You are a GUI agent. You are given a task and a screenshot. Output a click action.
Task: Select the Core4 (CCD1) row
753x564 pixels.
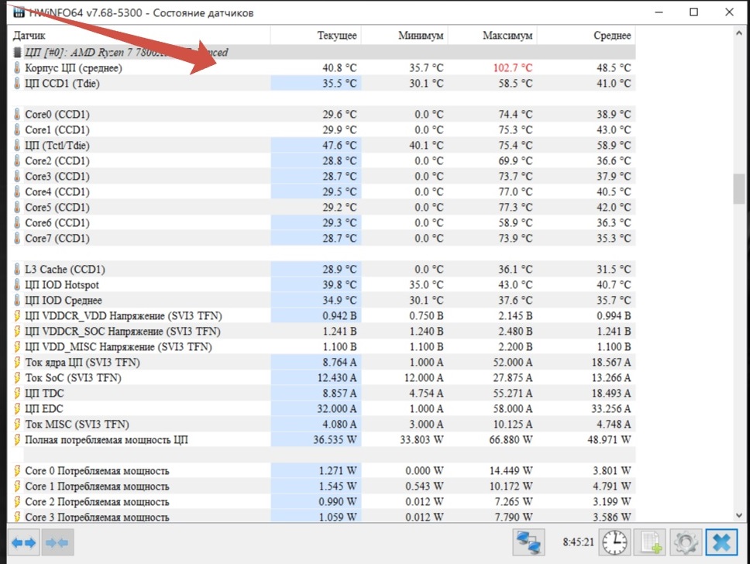click(323, 191)
